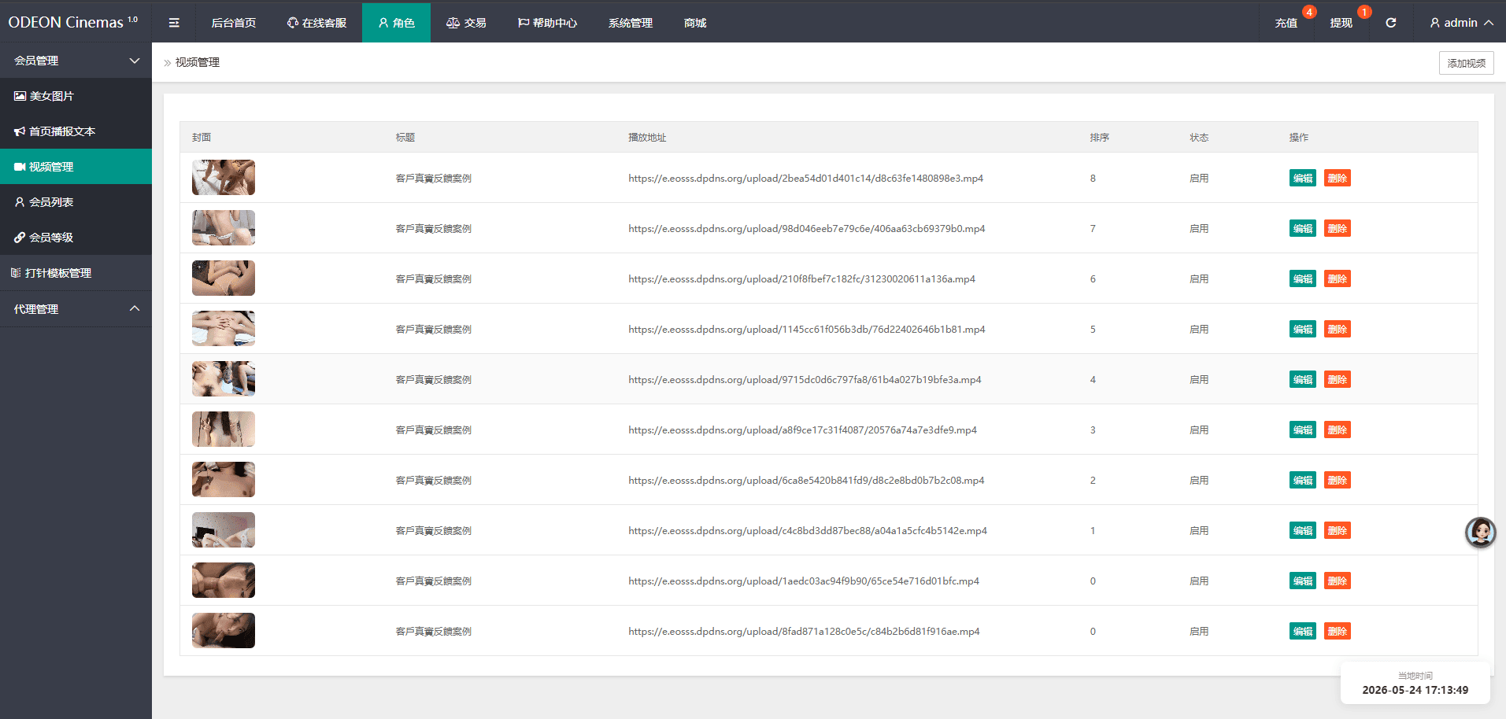
Task: Open 充值 notifications with badge 4
Action: pos(1286,23)
